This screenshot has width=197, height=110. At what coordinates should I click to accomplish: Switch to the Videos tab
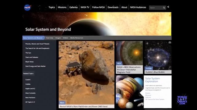pyautogui.click(x=66, y=38)
